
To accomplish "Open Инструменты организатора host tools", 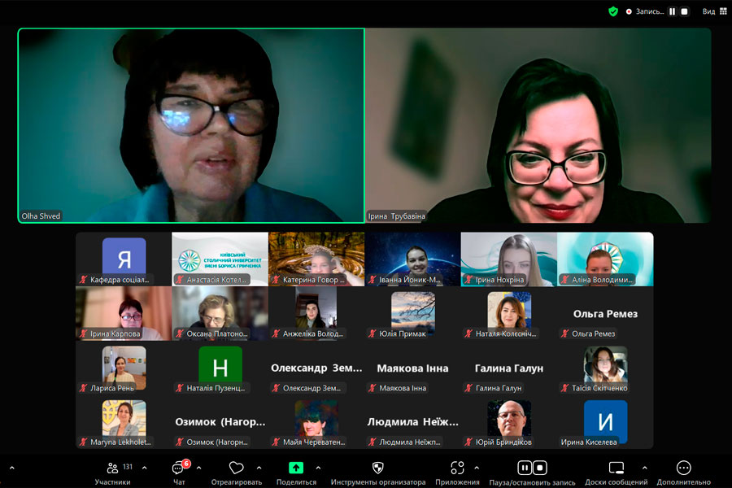I will click(378, 473).
